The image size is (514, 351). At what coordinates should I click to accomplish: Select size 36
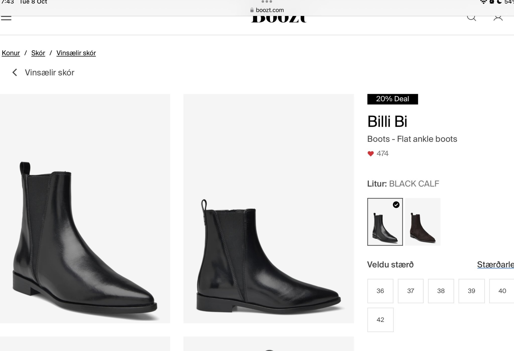(x=380, y=291)
